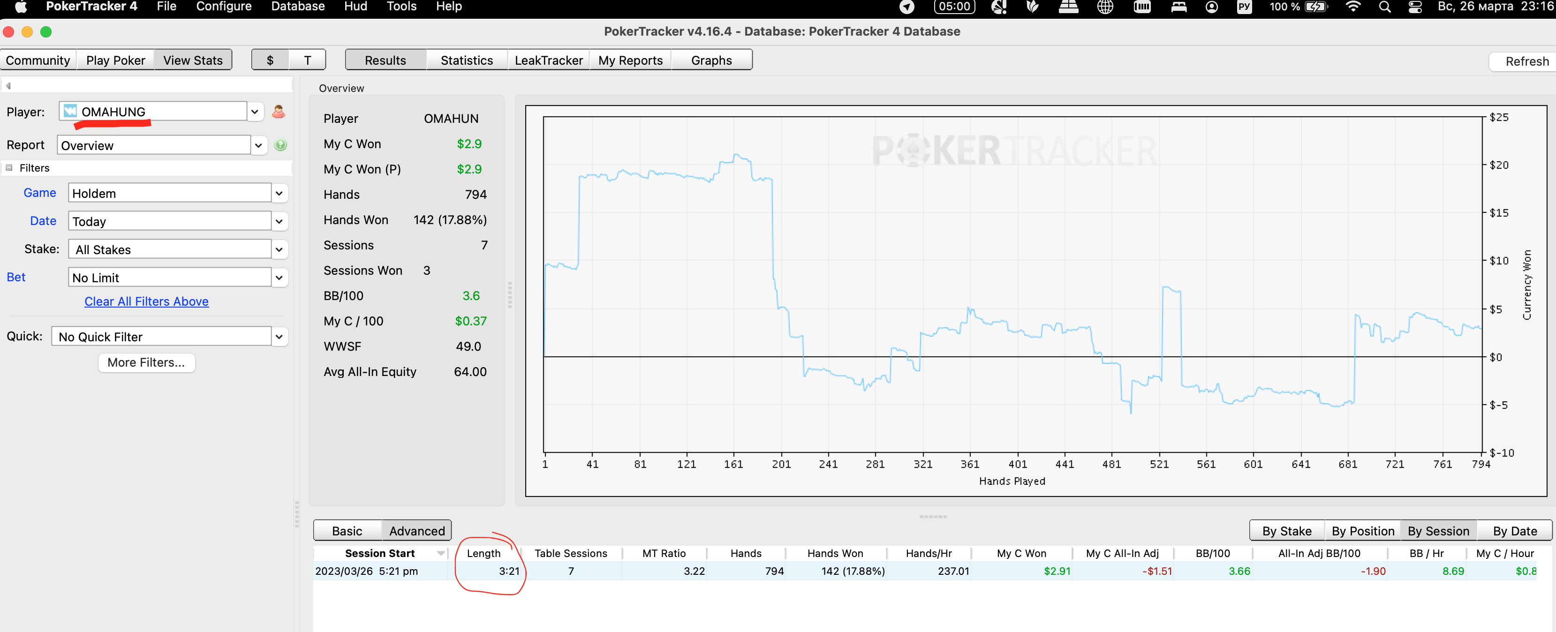Sort by the Hands/Hr column header
Viewport: 1556px width, 632px height.
point(929,553)
